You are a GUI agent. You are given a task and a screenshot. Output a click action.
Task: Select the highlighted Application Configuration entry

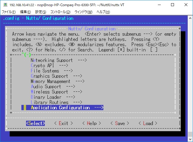tap(62, 108)
